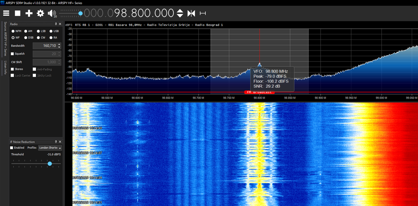Adjust the Threshold slider handle
The height and width of the screenshot is (206, 418).
click(x=50, y=164)
